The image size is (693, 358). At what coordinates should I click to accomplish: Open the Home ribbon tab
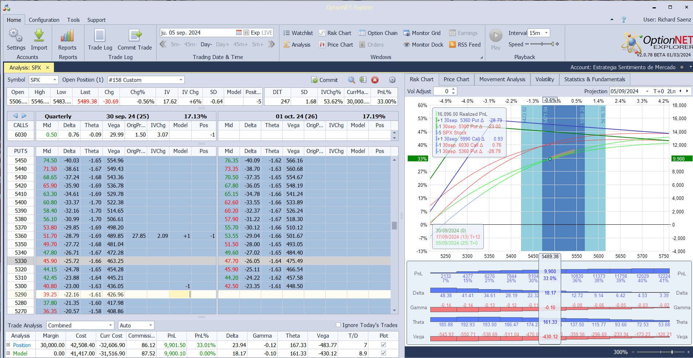tap(14, 20)
